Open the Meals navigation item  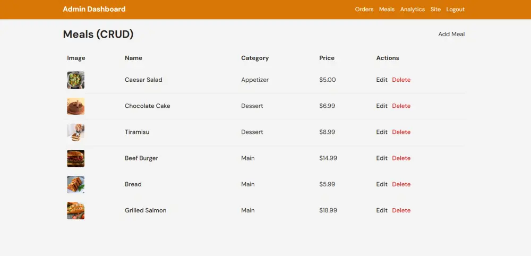click(x=387, y=10)
